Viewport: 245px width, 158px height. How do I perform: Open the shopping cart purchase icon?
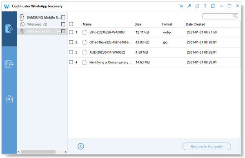coord(181,6)
